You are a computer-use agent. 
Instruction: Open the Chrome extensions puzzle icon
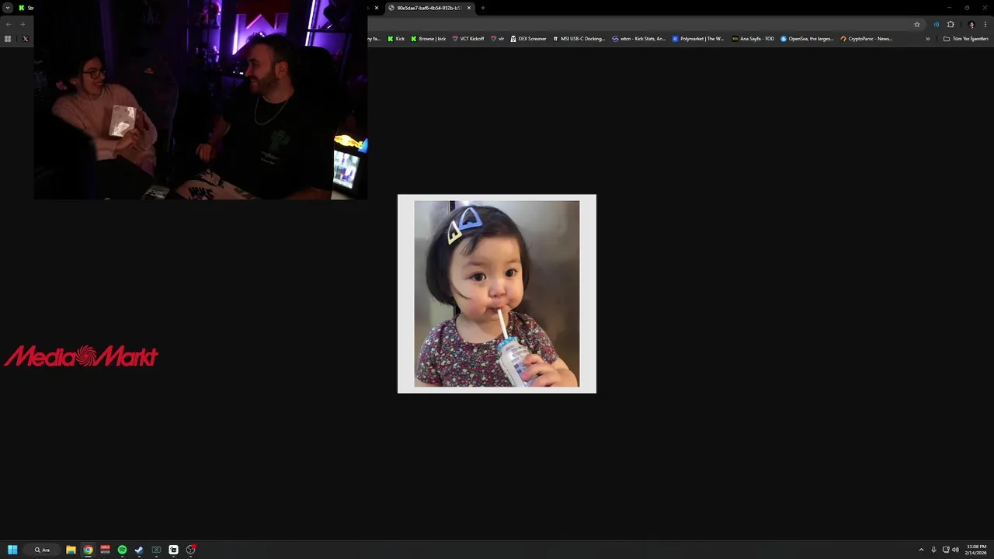point(951,24)
